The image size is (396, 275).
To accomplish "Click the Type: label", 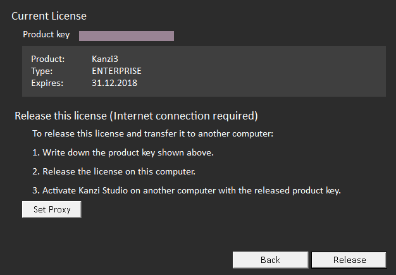I will coord(42,71).
